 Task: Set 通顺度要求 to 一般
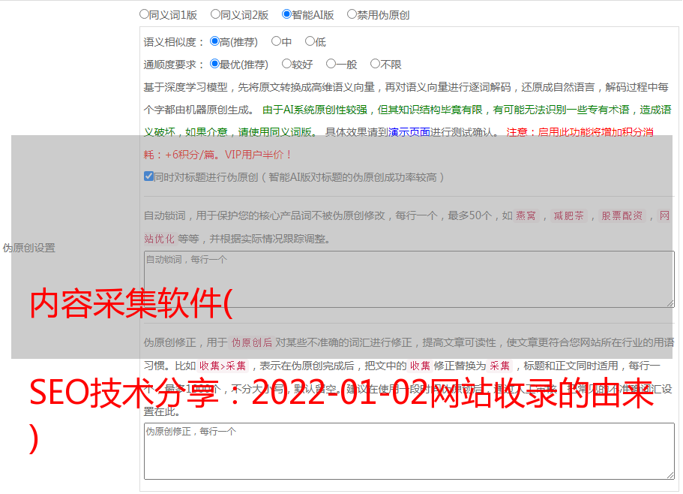click(x=331, y=64)
